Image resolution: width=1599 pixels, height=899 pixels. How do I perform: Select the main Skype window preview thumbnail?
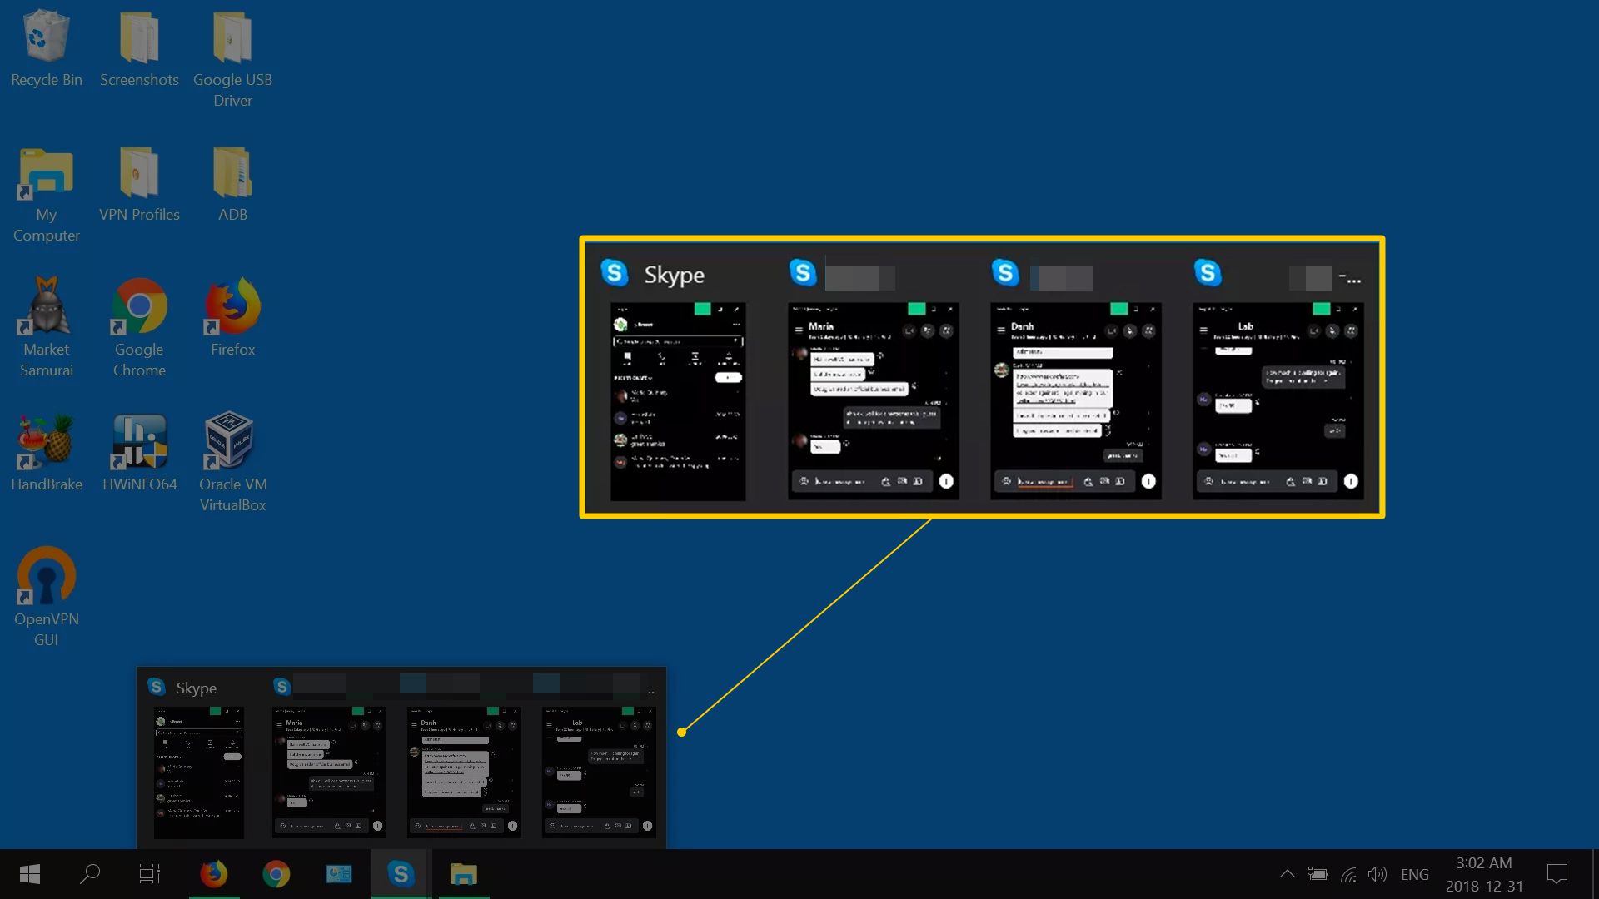tap(198, 773)
